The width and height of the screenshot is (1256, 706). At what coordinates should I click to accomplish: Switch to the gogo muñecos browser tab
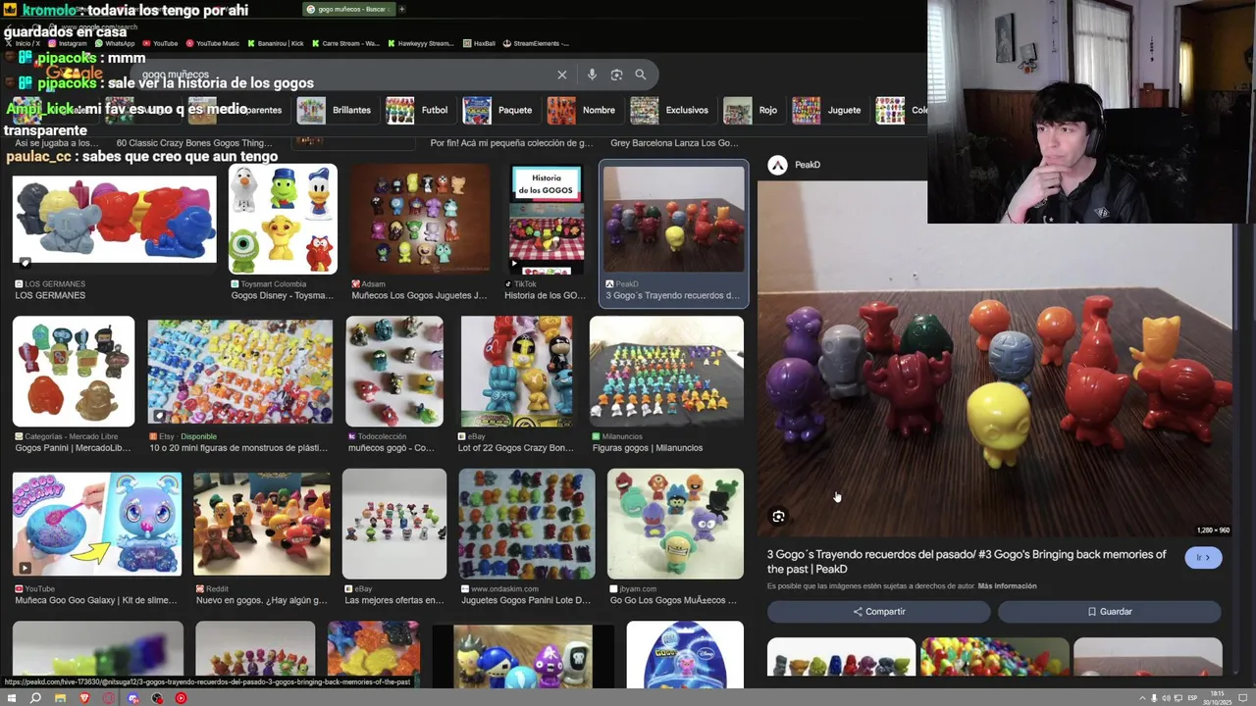[x=347, y=9]
